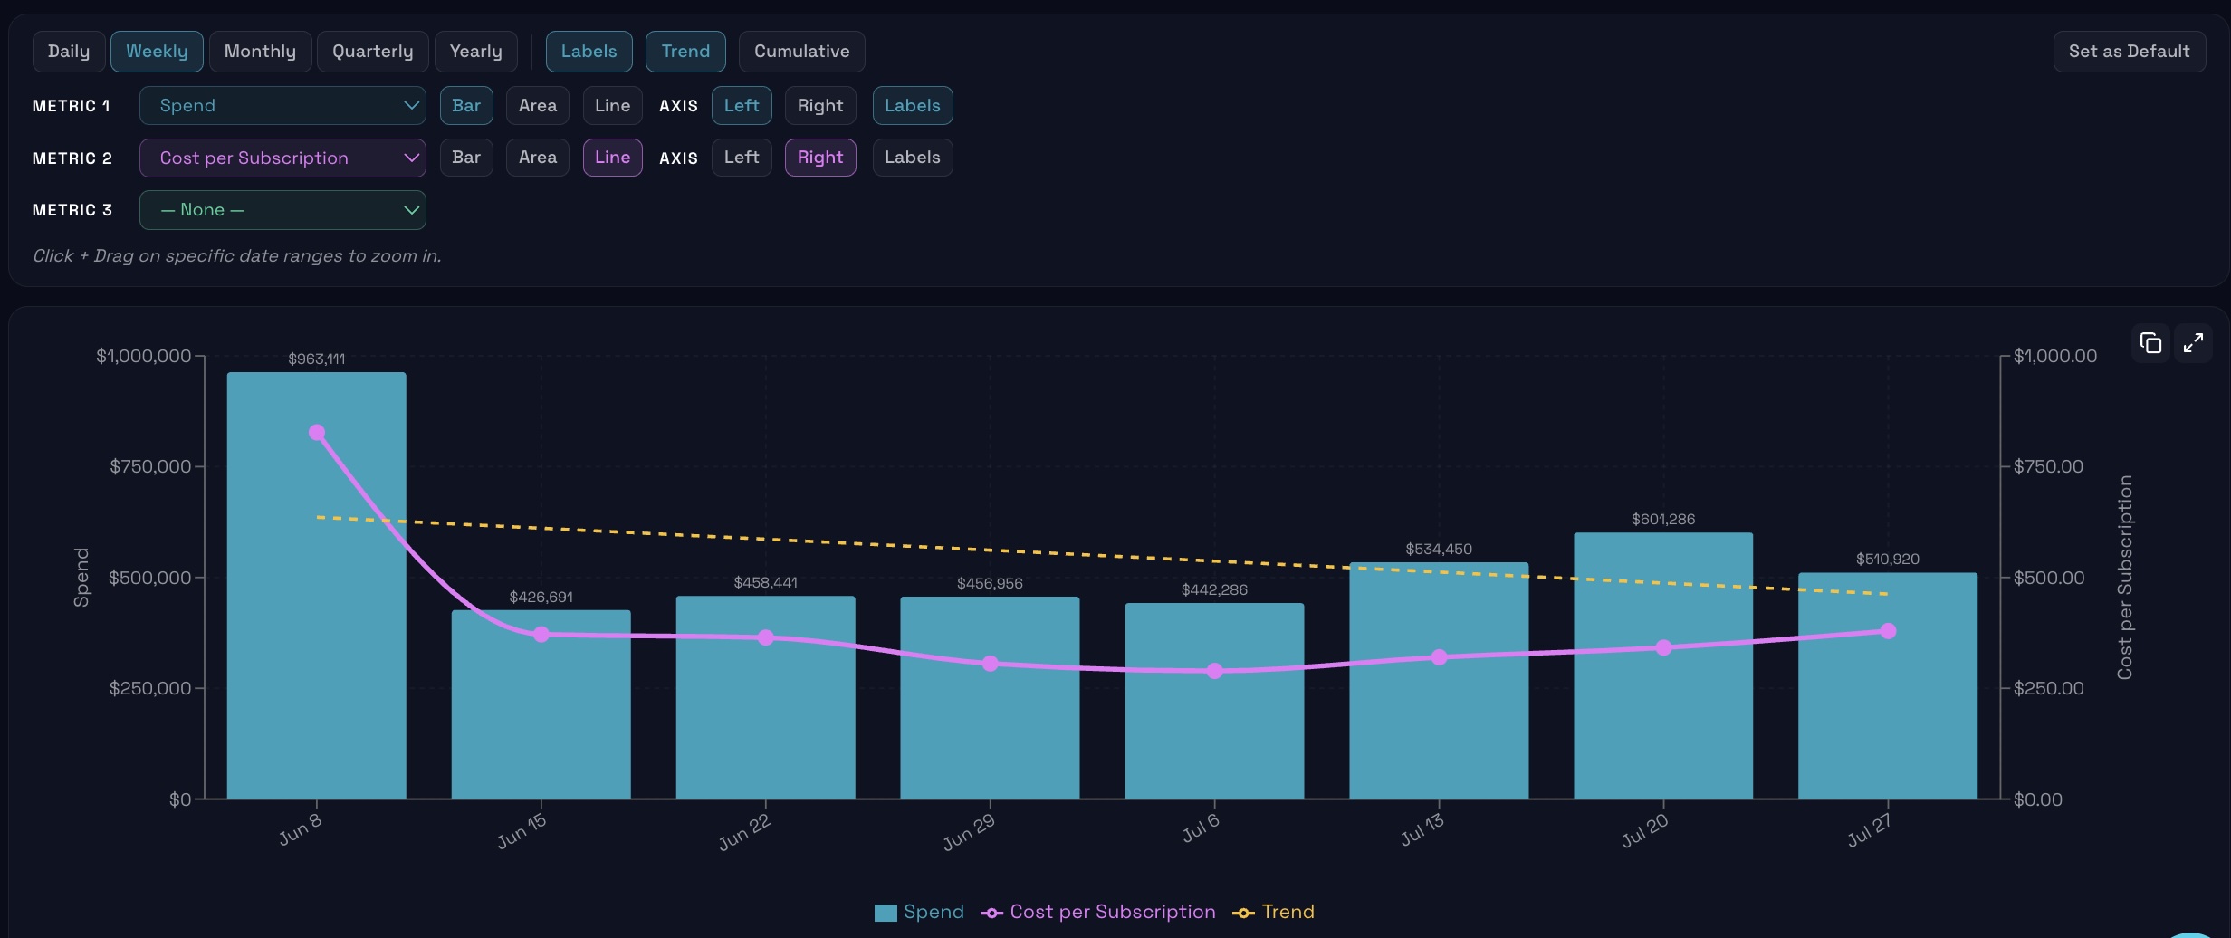2231x938 pixels.
Task: Click the $601,286 bar label
Action: point(1663,520)
